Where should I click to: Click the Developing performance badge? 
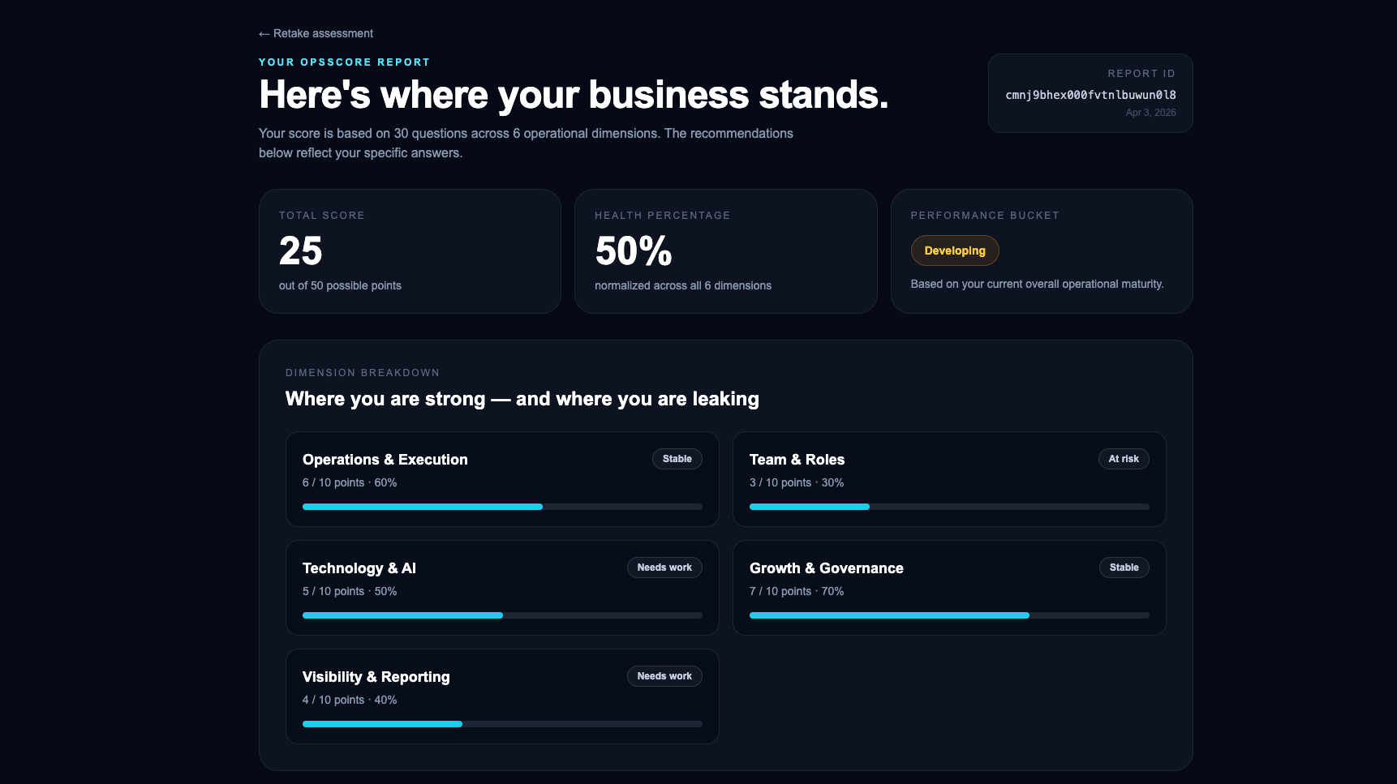pos(955,251)
